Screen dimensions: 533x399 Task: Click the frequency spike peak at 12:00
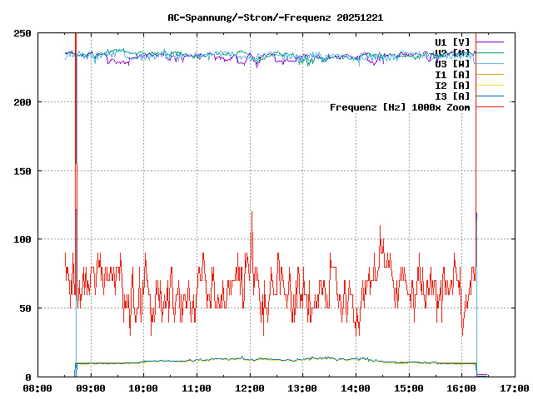(251, 212)
